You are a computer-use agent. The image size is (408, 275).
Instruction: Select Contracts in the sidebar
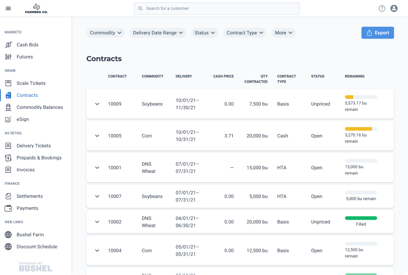pyautogui.click(x=27, y=95)
